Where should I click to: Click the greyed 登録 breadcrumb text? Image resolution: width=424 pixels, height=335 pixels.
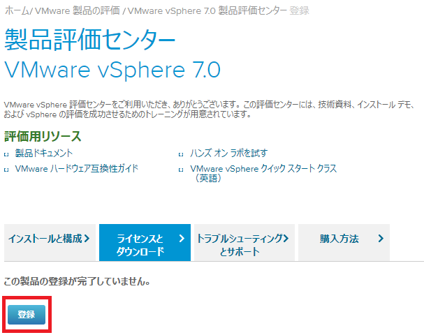[300, 10]
